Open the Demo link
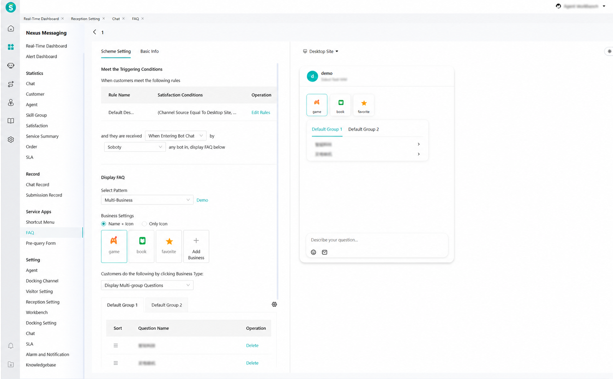Viewport: 613px width, 379px height. [x=202, y=200]
